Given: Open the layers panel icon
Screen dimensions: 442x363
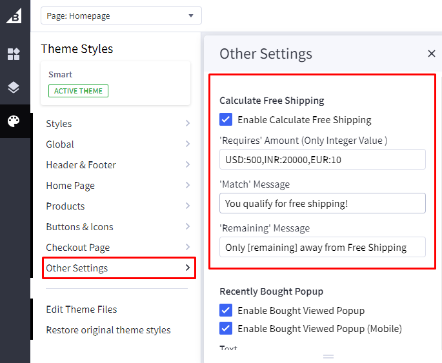Looking at the screenshot, I should 14,88.
